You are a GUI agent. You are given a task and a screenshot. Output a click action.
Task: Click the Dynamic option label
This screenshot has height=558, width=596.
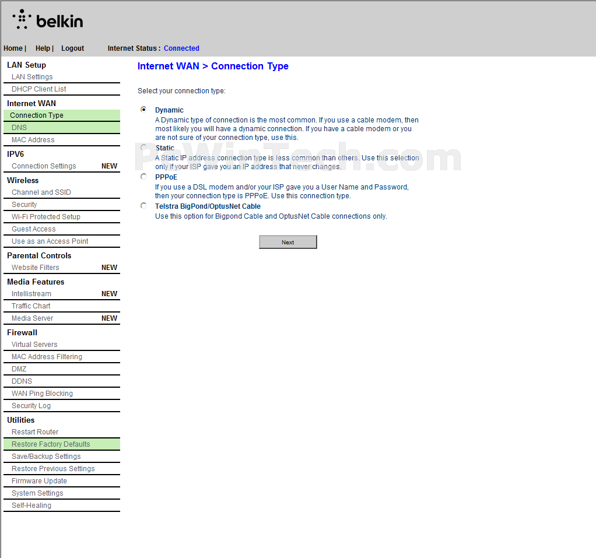coord(169,110)
